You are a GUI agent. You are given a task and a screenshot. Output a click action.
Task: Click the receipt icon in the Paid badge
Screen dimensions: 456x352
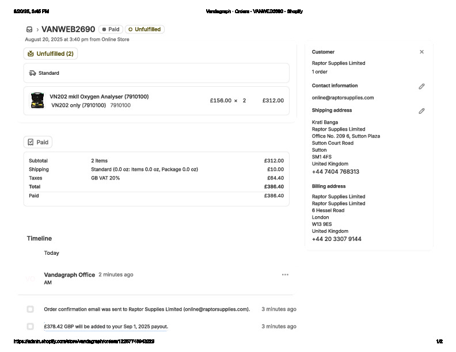click(x=31, y=142)
